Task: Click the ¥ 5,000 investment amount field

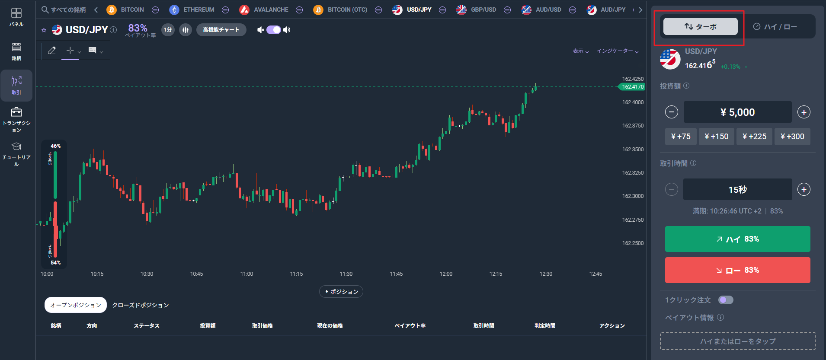Action: pos(737,112)
